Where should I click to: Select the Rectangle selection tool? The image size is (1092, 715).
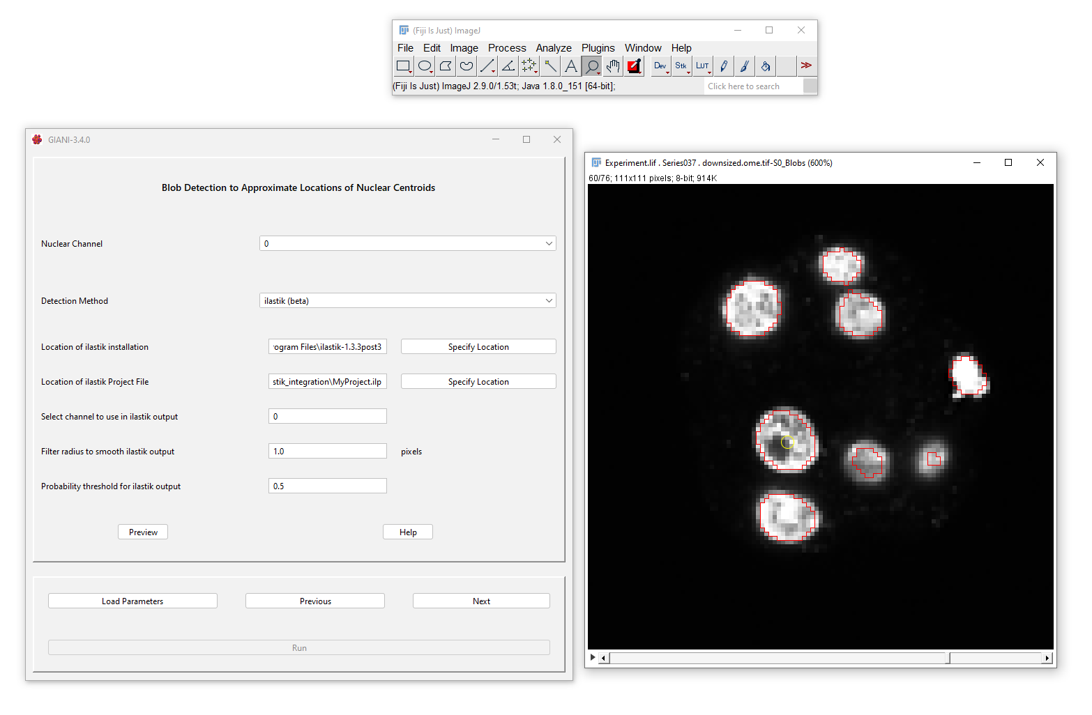(404, 66)
